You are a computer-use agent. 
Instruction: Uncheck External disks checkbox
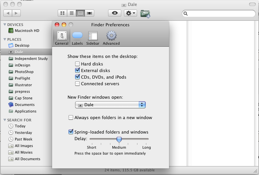click(77, 70)
